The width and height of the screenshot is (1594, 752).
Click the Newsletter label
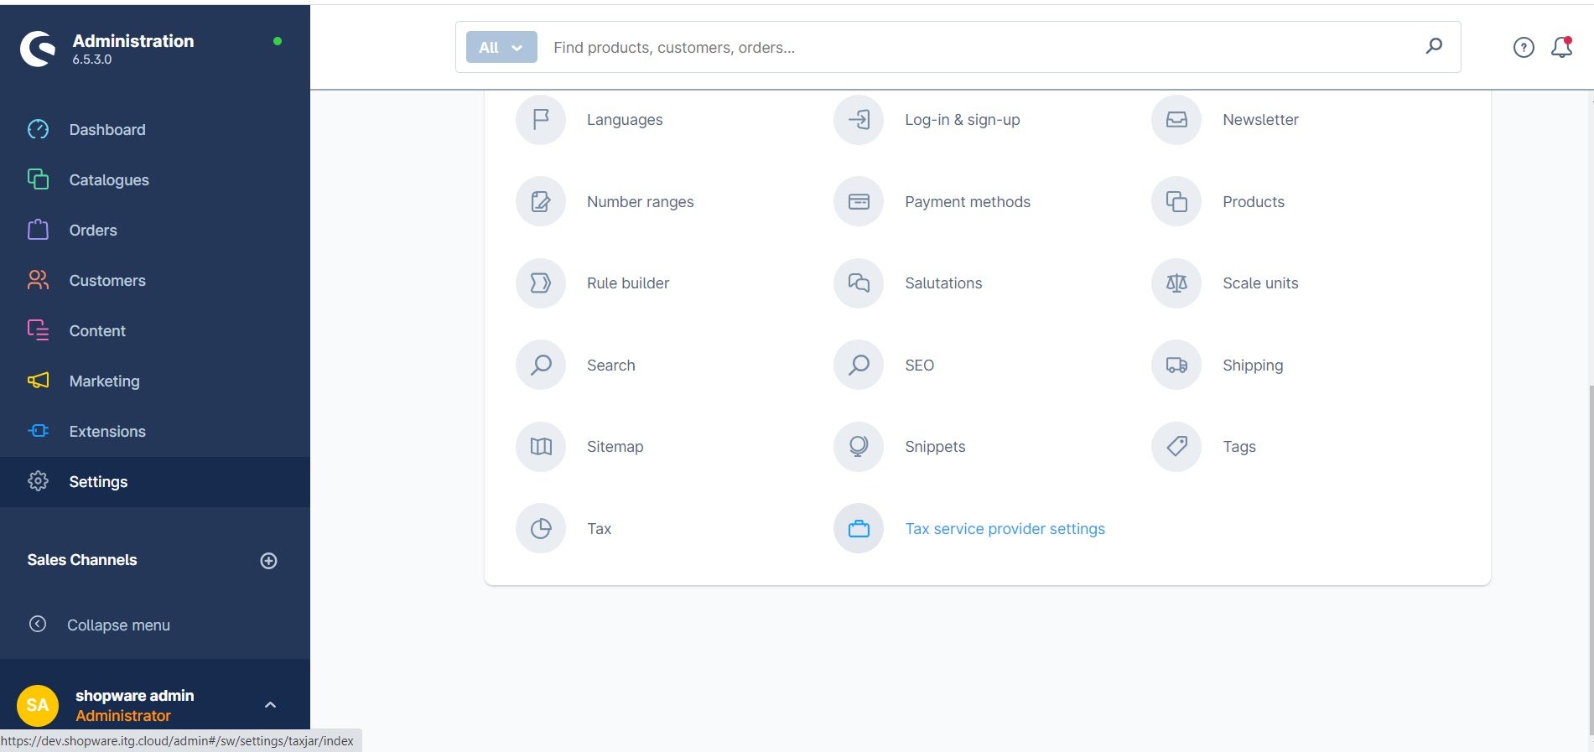click(x=1260, y=120)
